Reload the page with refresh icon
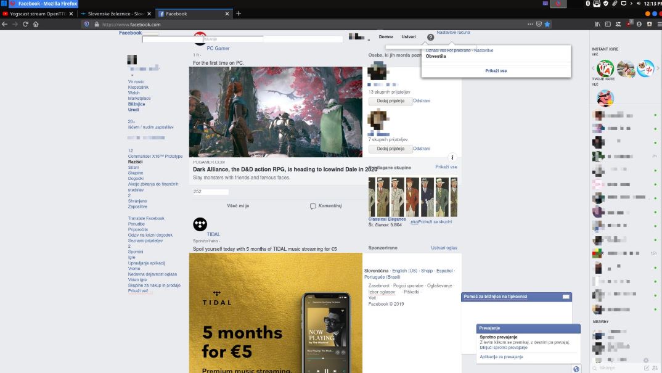The image size is (662, 373). (x=25, y=24)
